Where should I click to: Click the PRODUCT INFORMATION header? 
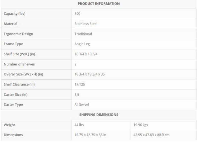click(98, 4)
